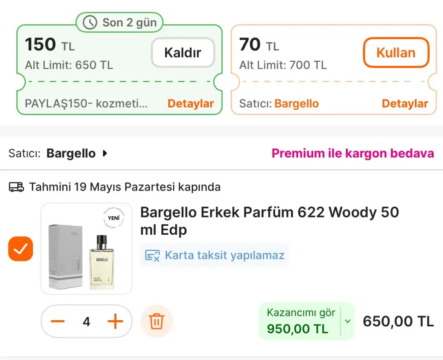Delete item using the trash can icon
Viewport: 443px width, 360px height.
(x=157, y=321)
